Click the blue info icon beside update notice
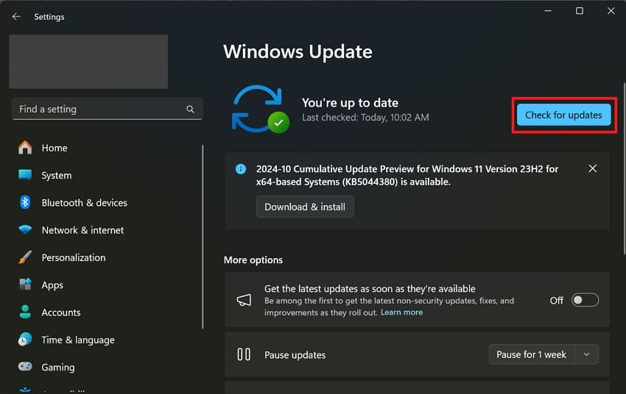 [x=241, y=169]
